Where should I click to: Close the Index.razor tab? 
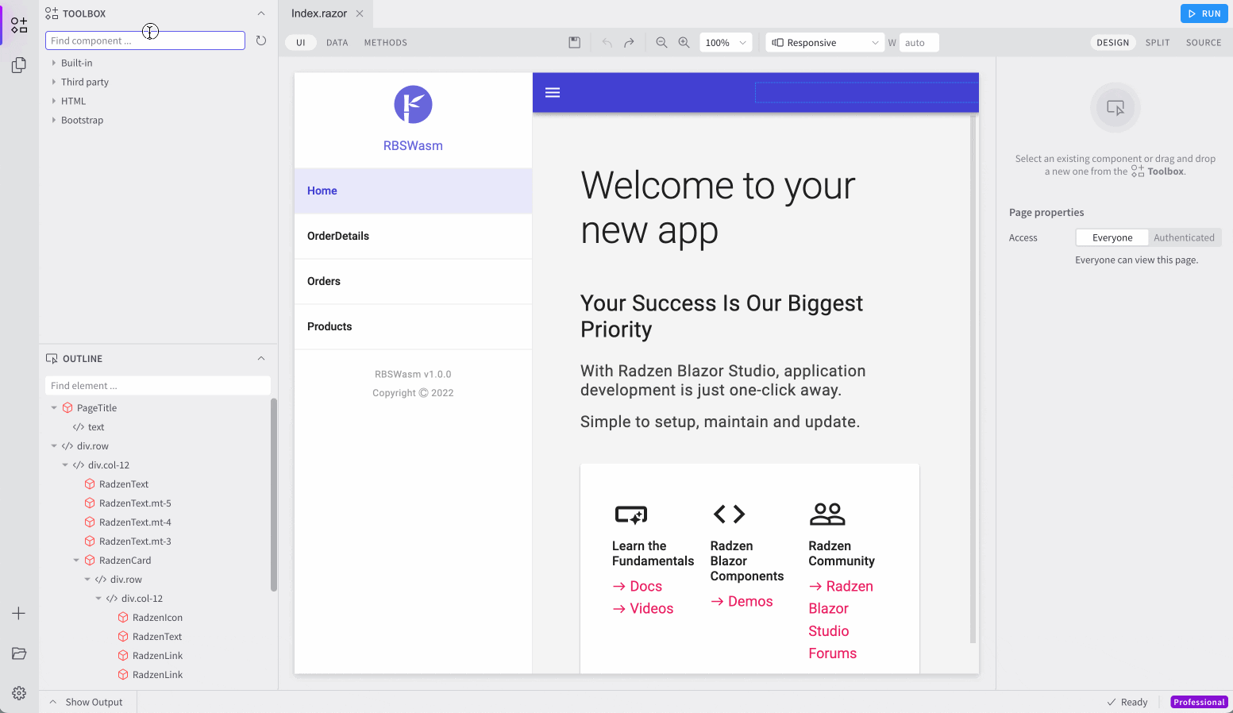(x=360, y=13)
